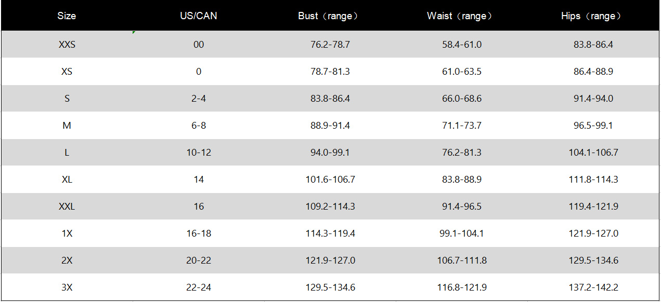Click the Bust (range) header cell

tap(330, 16)
